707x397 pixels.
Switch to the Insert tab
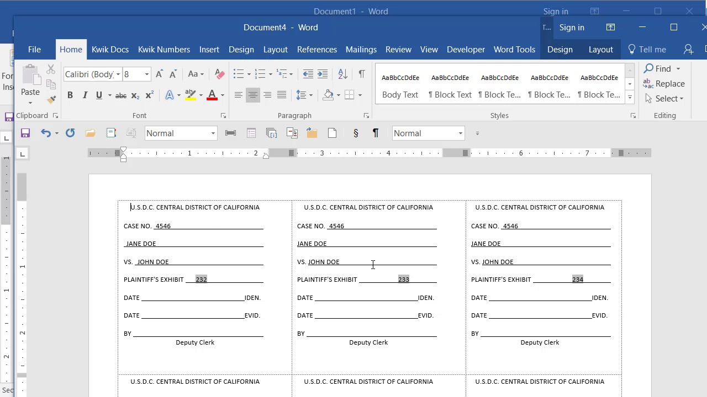[209, 49]
